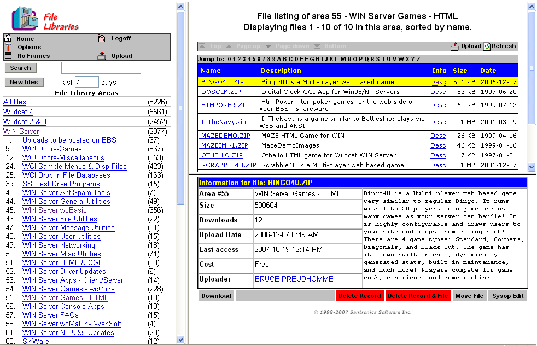Click the red Delete Record button
Image resolution: width=537 pixels, height=346 pixels.
click(x=359, y=296)
